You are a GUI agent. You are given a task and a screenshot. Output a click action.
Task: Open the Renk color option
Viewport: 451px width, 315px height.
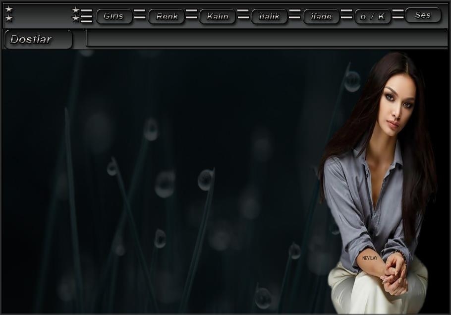[166, 16]
